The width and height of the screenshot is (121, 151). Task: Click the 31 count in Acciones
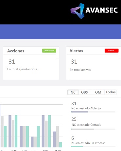tap(12, 62)
